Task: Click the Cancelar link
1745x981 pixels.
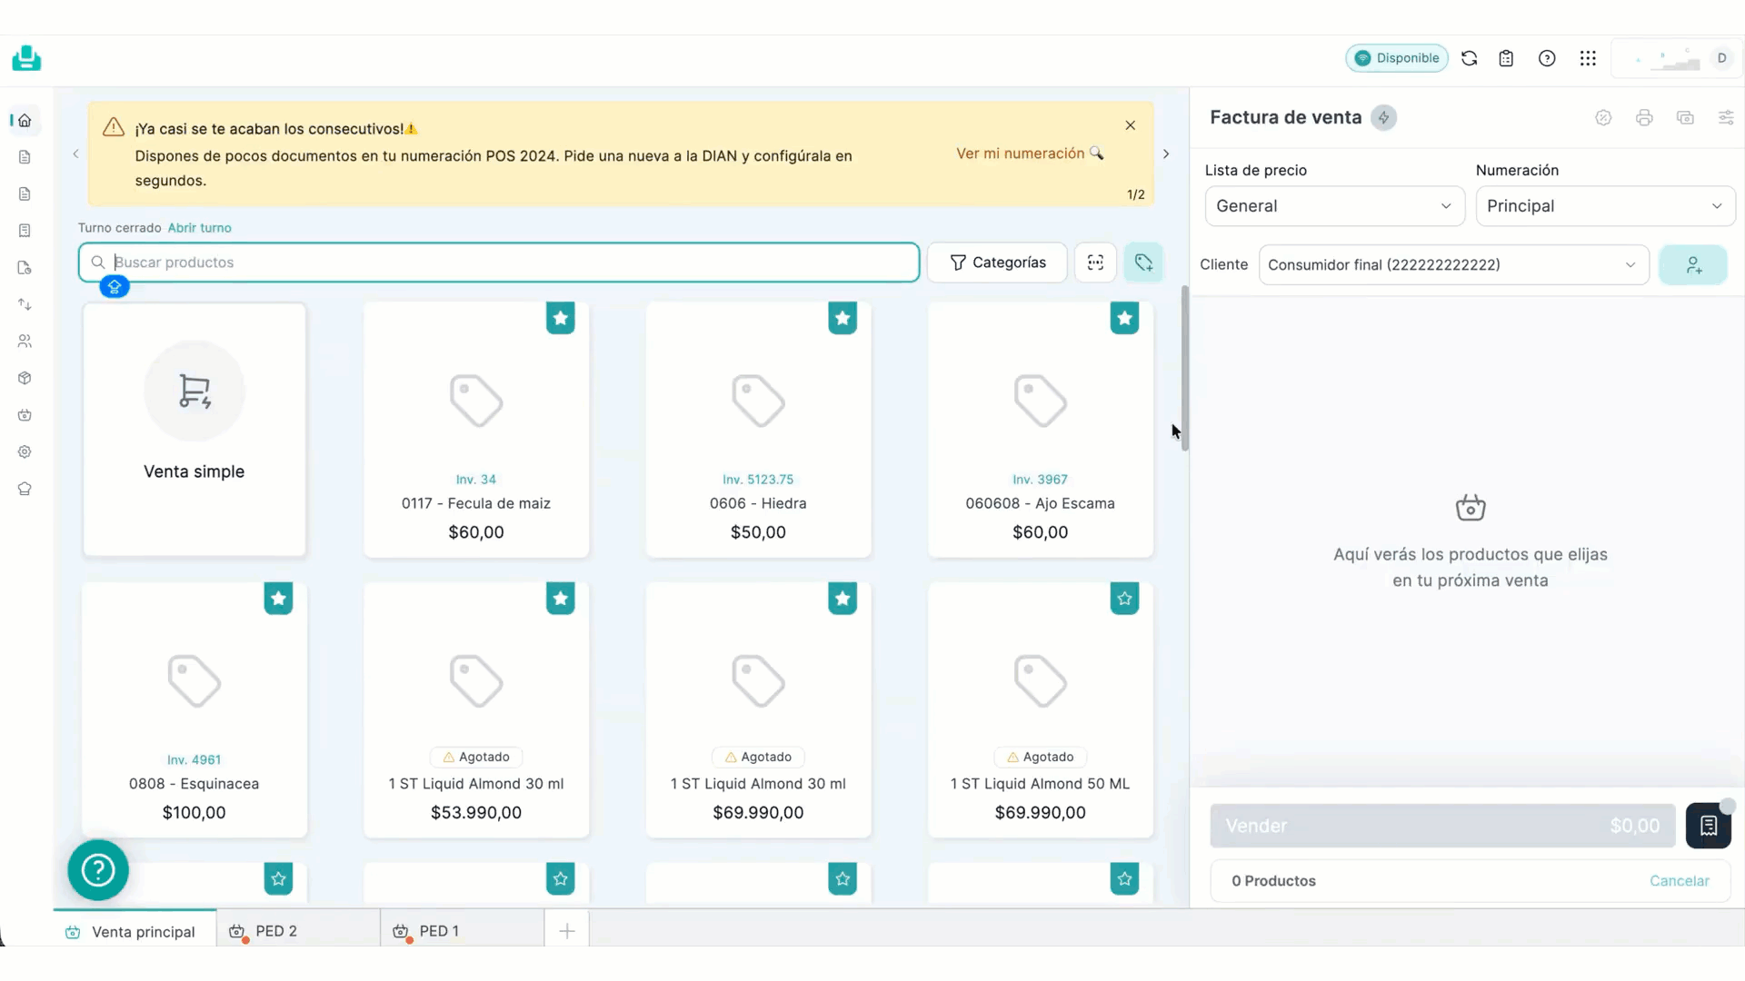Action: click(1679, 881)
